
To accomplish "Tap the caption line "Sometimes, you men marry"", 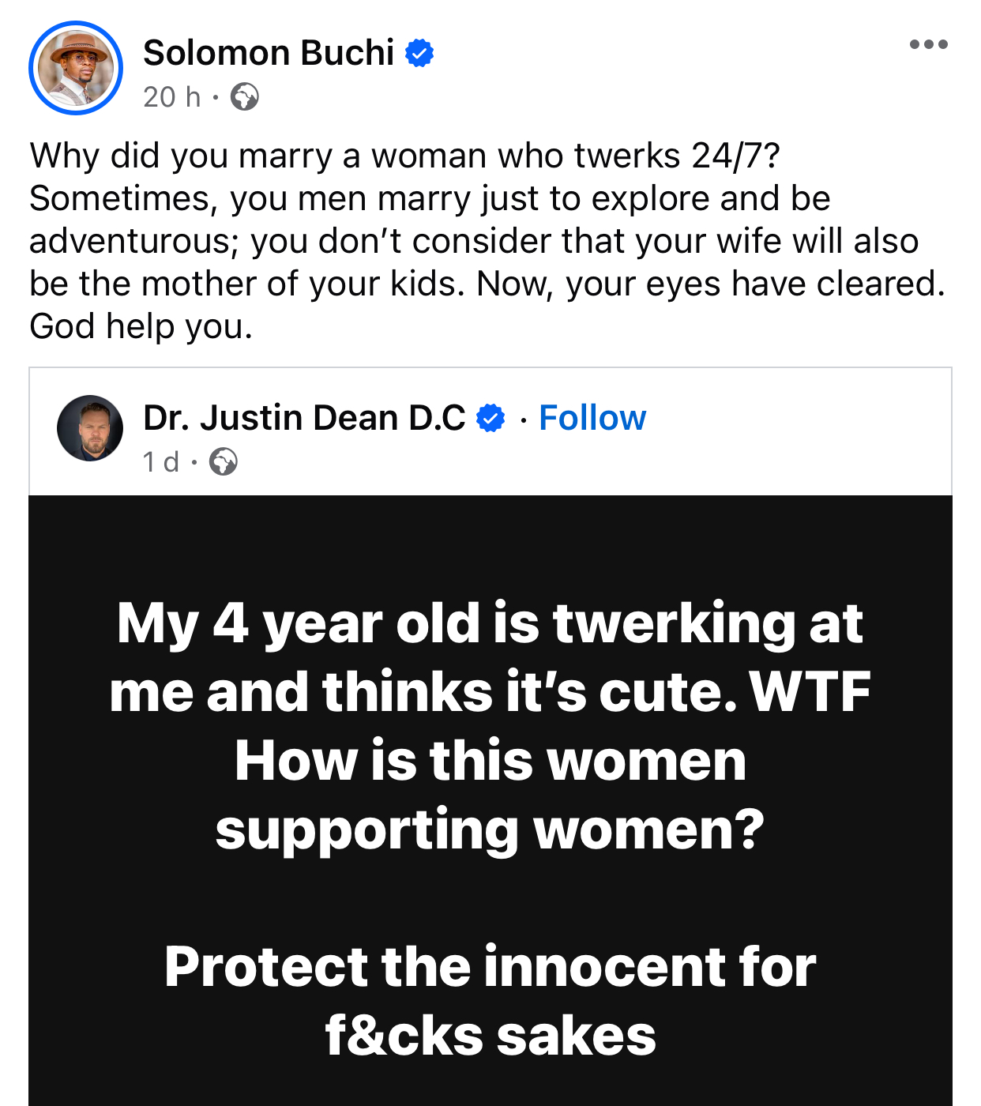I will click(x=430, y=198).
